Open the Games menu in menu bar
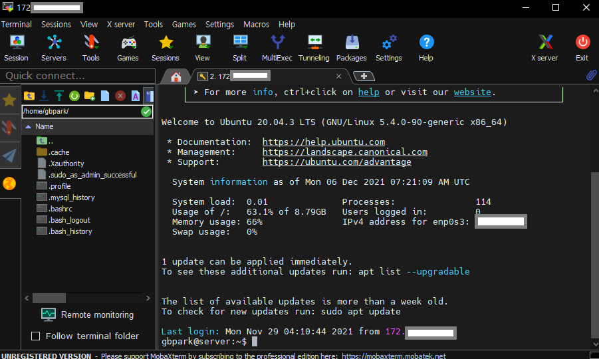Viewport: 599px width, 359px height. pos(184,25)
